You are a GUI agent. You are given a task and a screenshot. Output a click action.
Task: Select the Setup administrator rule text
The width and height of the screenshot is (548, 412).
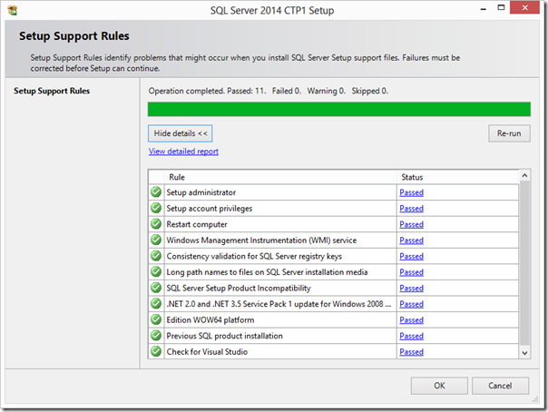tap(201, 192)
